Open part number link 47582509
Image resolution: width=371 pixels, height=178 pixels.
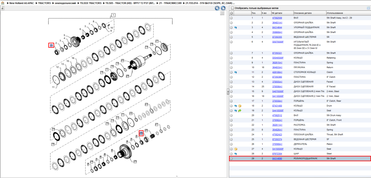coord(277,18)
